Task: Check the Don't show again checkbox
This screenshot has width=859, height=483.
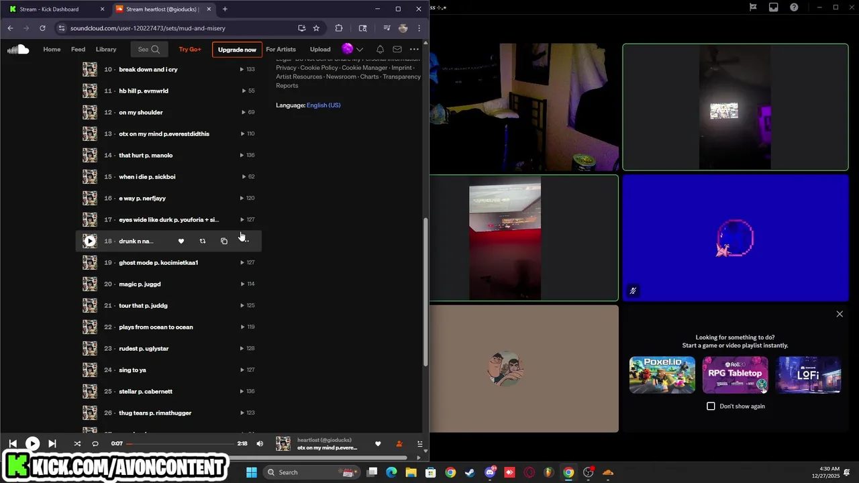Action: point(711,406)
